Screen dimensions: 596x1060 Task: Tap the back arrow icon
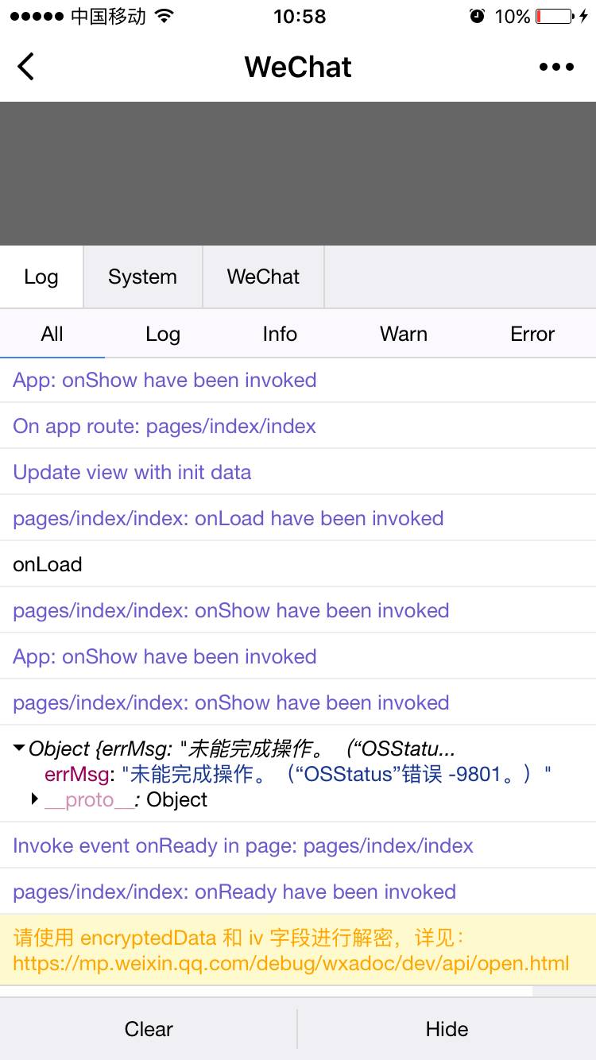pos(26,67)
